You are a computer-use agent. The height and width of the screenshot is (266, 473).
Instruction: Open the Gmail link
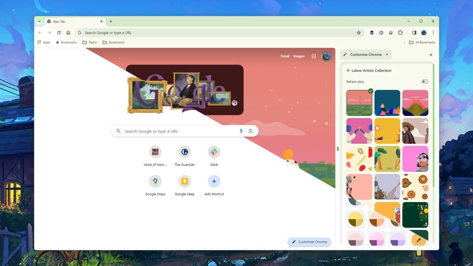pos(285,56)
